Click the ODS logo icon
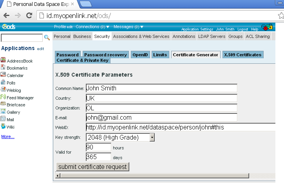Screen dimensions: 284x183 point(9,27)
